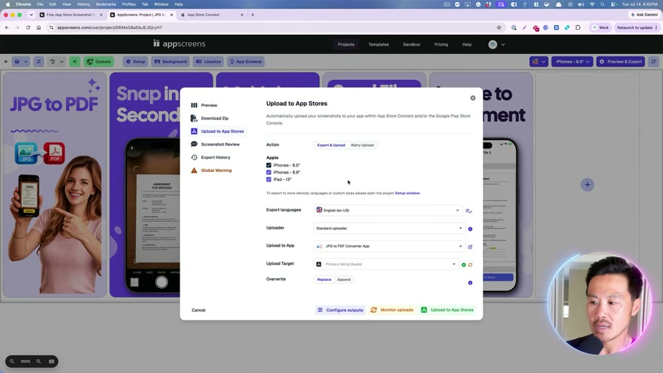Image resolution: width=663 pixels, height=373 pixels.
Task: Choose the Retry Upload action
Action: point(362,145)
